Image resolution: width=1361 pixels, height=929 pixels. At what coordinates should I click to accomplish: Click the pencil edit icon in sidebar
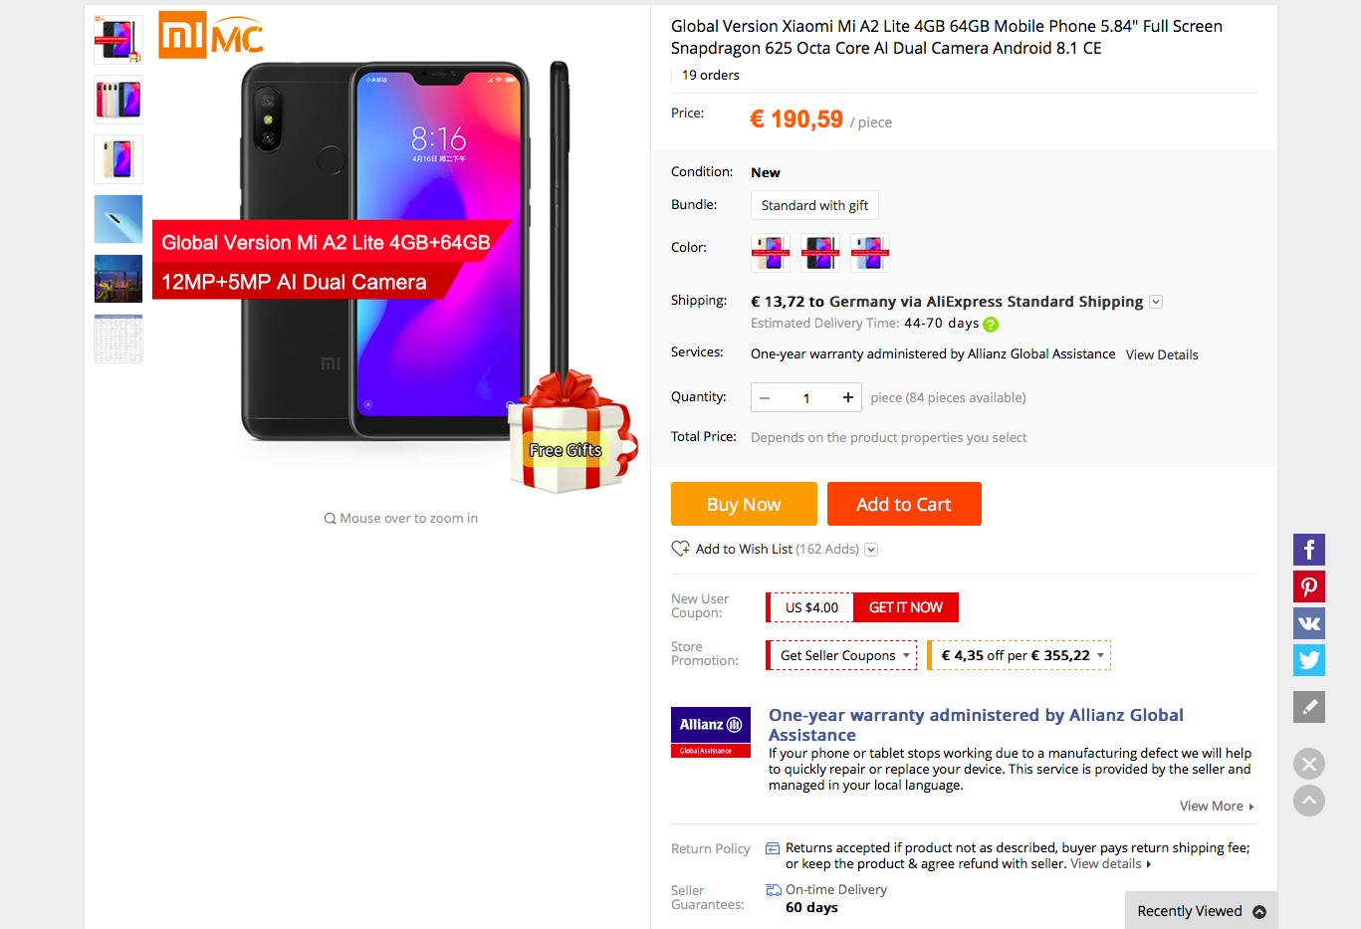(1308, 707)
